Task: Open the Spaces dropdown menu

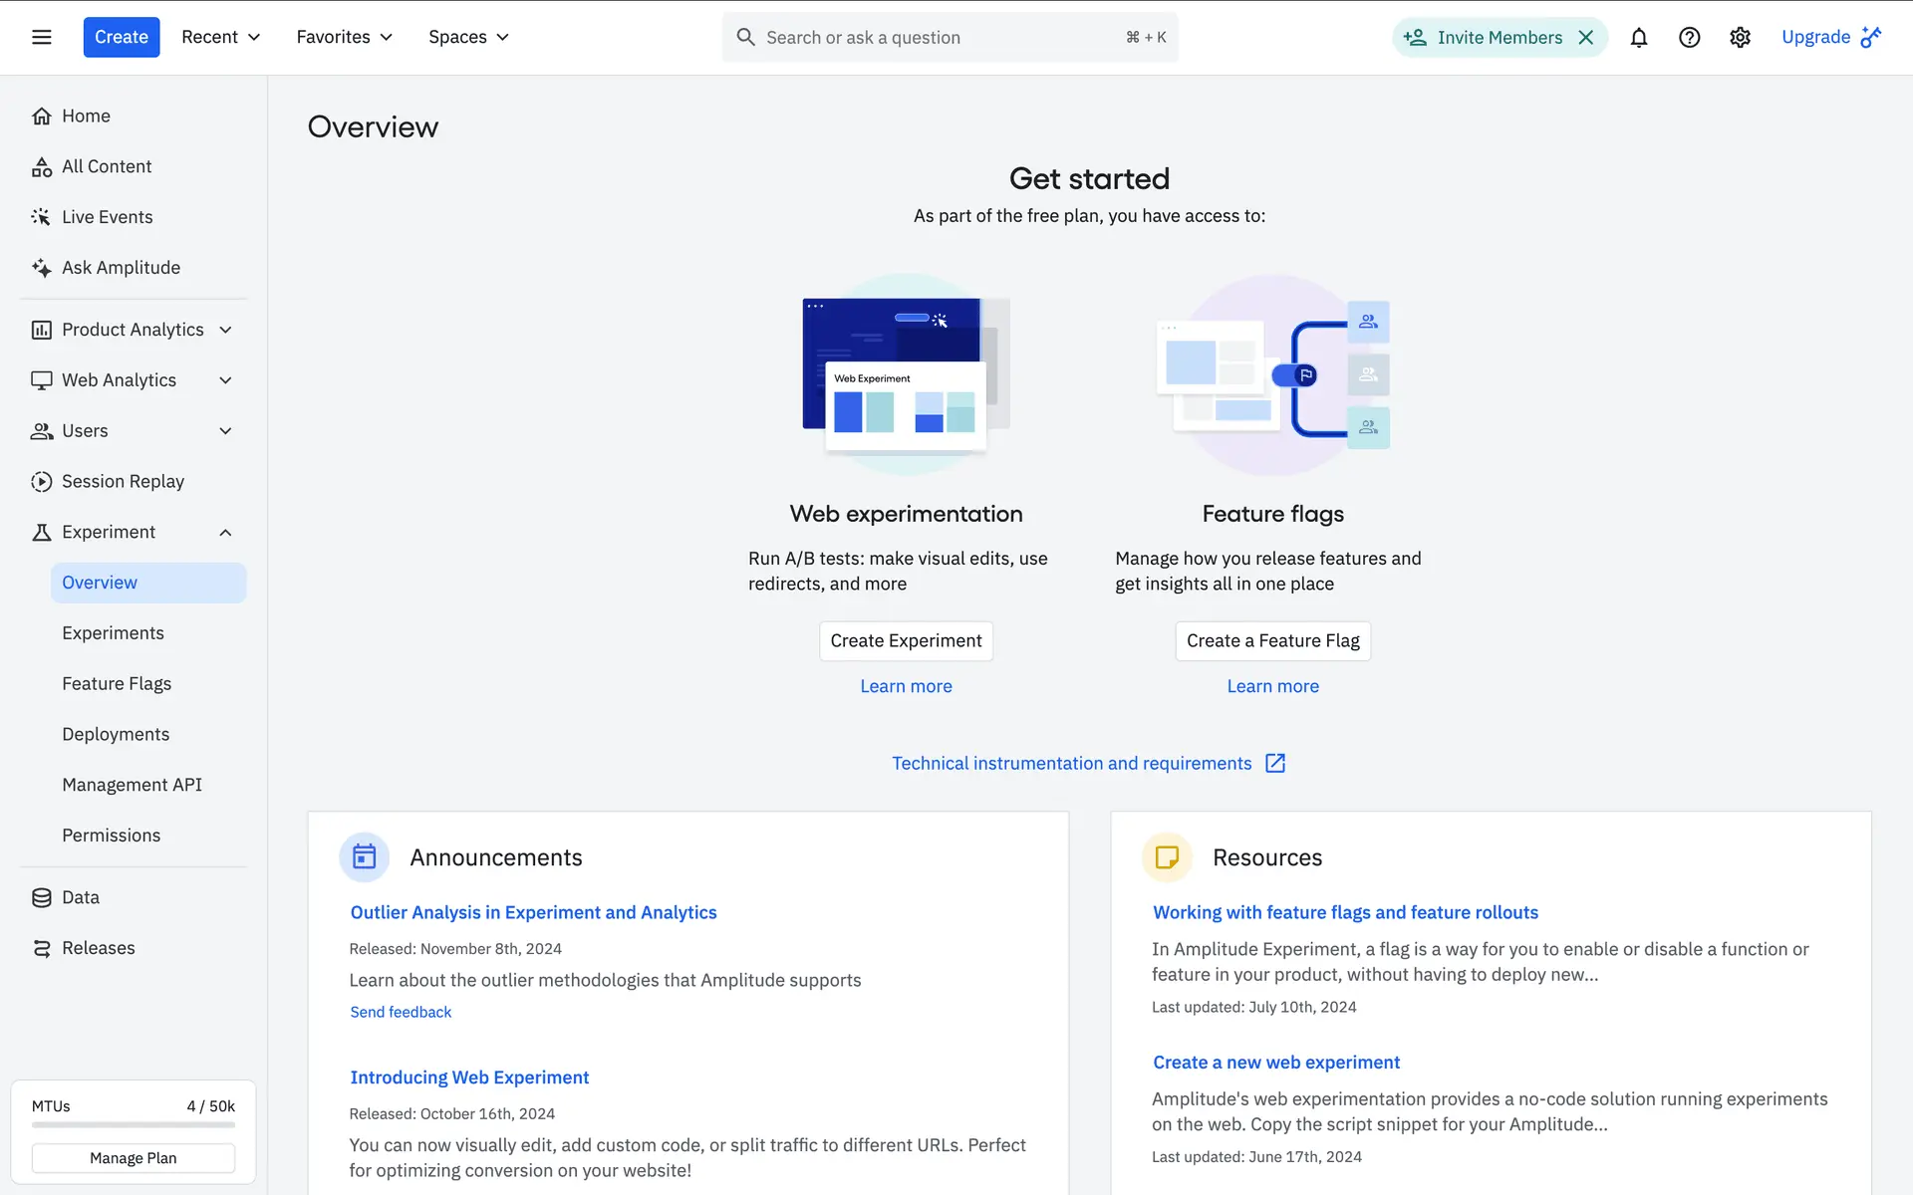Action: (468, 37)
